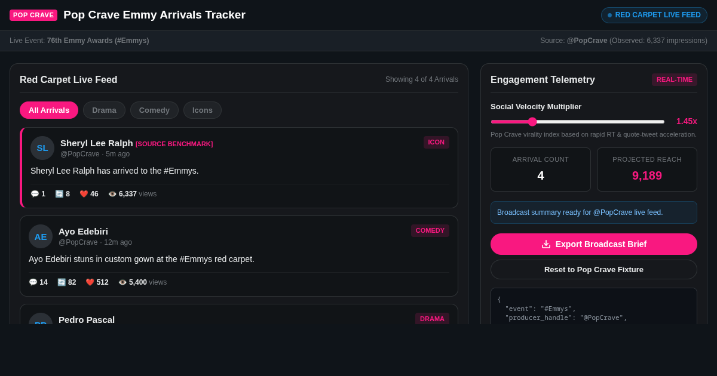This screenshot has height=376, width=717.
Task: Click Sheryl Lee Ralph's SL avatar
Action: pyautogui.click(x=42, y=148)
